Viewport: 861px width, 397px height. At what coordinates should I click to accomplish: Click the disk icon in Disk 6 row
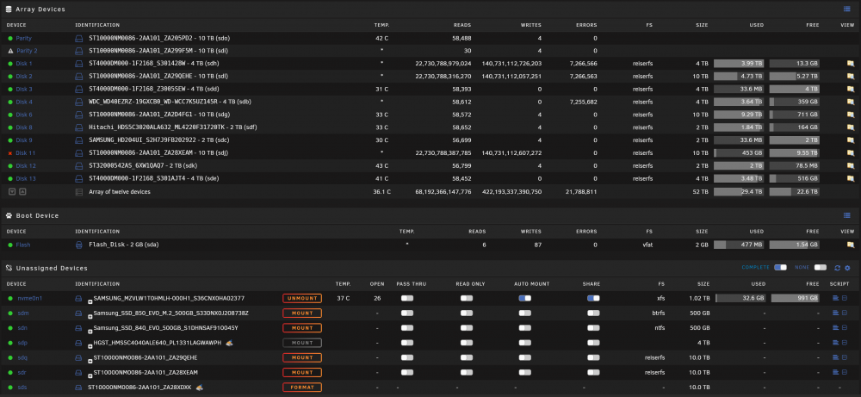[78, 115]
